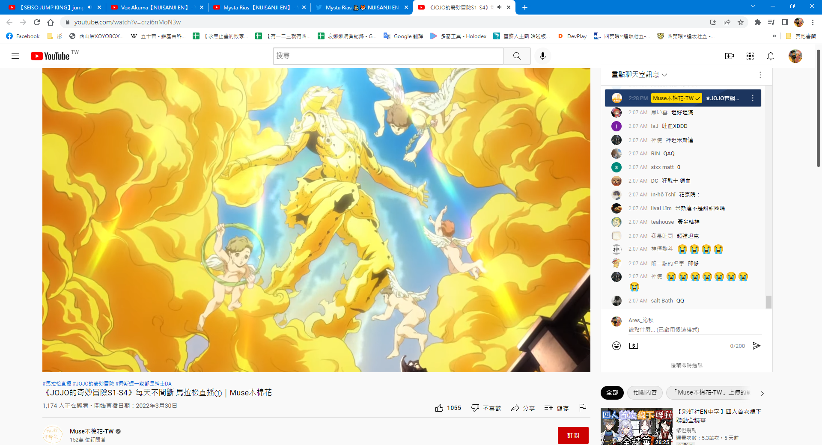Show next related filter chips arrow
The image size is (822, 445).
pos(762,393)
